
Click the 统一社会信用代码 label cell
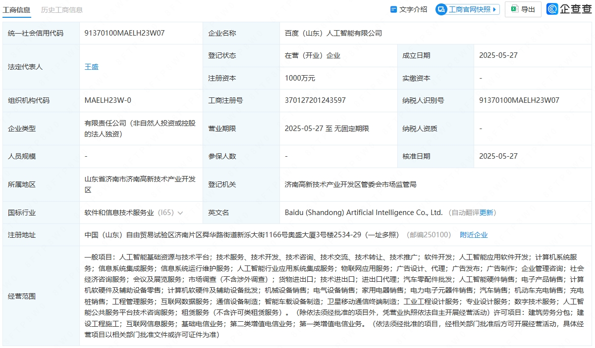pos(41,33)
